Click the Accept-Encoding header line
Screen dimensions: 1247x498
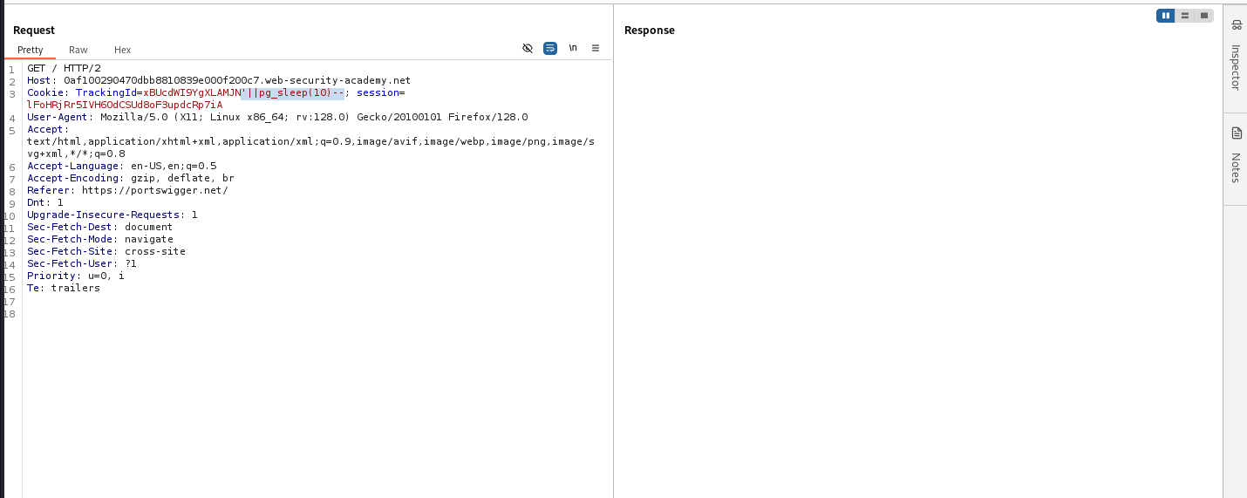click(x=131, y=178)
